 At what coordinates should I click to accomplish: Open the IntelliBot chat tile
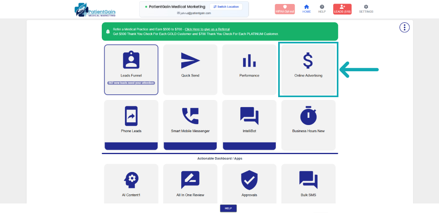tap(249, 125)
